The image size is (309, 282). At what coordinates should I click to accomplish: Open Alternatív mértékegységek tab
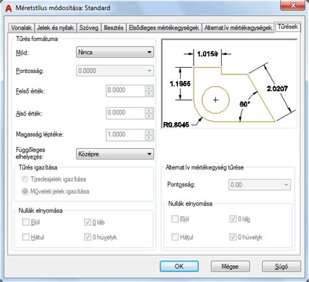point(238,28)
